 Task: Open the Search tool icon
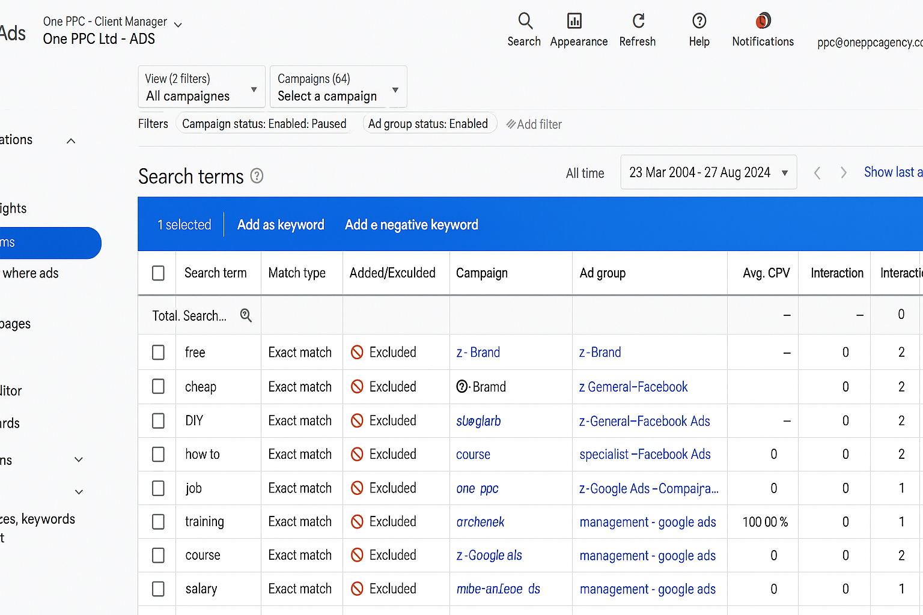click(x=525, y=21)
